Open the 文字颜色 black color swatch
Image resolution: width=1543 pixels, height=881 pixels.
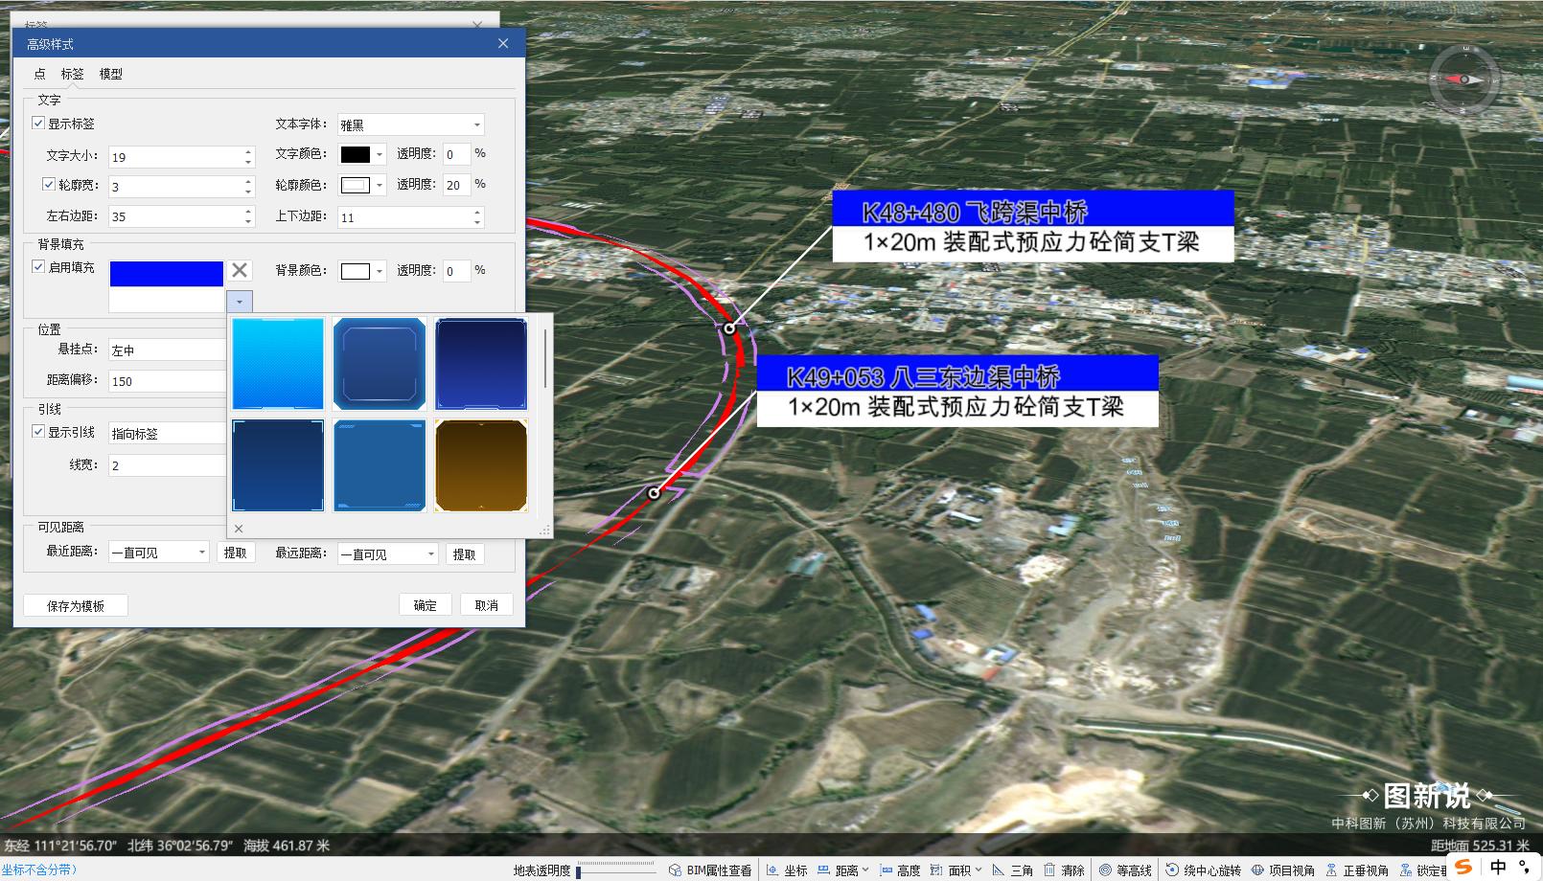click(356, 154)
